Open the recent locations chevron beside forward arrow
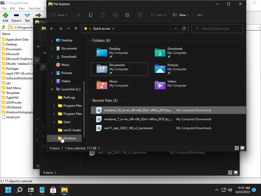The image size is (261, 196). click(68, 29)
